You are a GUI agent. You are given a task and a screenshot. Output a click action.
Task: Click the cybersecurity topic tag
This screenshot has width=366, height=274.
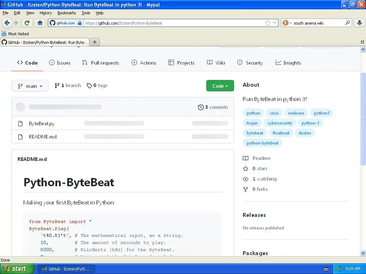tap(280, 123)
